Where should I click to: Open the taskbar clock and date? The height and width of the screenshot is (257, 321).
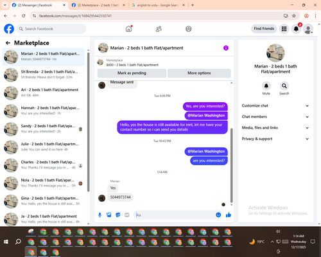pyautogui.click(x=299, y=242)
